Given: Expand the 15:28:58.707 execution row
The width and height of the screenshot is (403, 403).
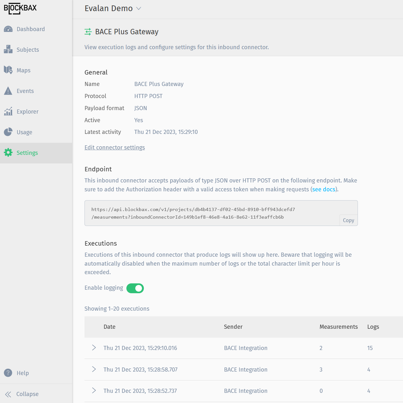Looking at the screenshot, I should [x=94, y=369].
